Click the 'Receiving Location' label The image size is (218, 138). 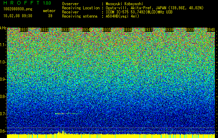(x=81, y=8)
